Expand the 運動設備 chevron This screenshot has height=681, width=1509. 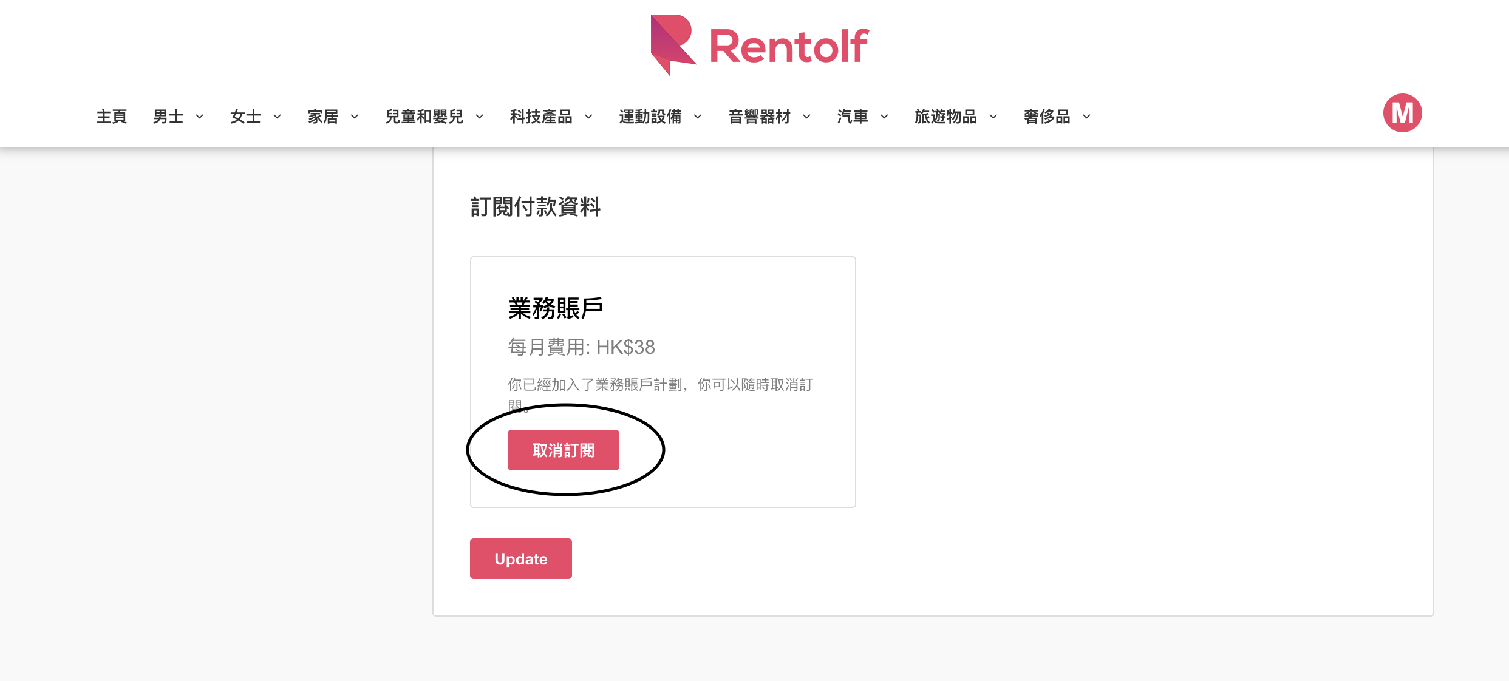(698, 117)
